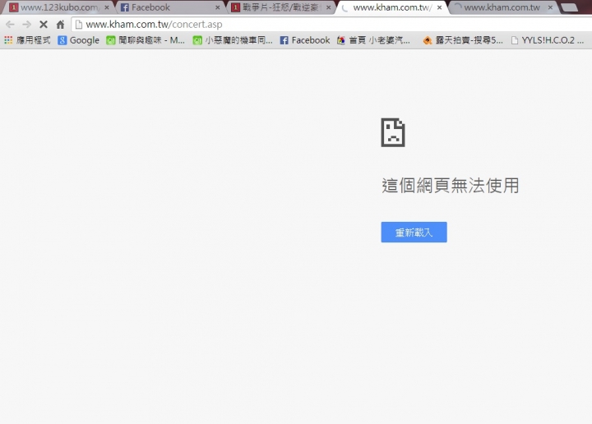Go to the browser home page icon
Viewport: 592px width, 424px height.
[60, 25]
